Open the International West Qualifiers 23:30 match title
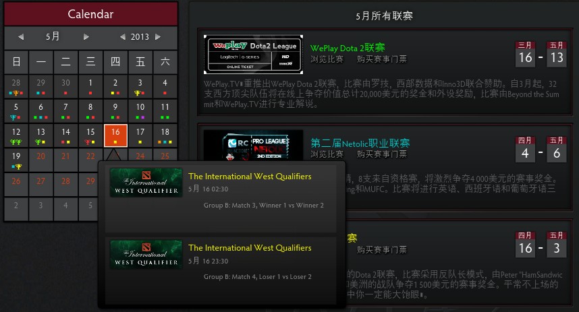This screenshot has width=579, height=312. point(250,248)
